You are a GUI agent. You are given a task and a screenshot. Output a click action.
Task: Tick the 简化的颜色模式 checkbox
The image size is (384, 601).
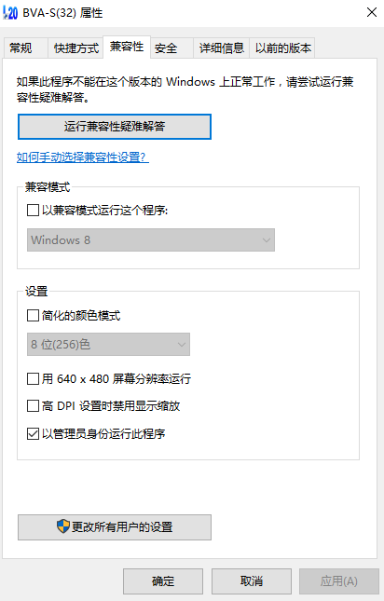[x=33, y=316]
